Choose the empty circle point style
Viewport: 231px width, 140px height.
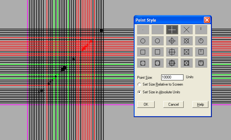point(157,41)
